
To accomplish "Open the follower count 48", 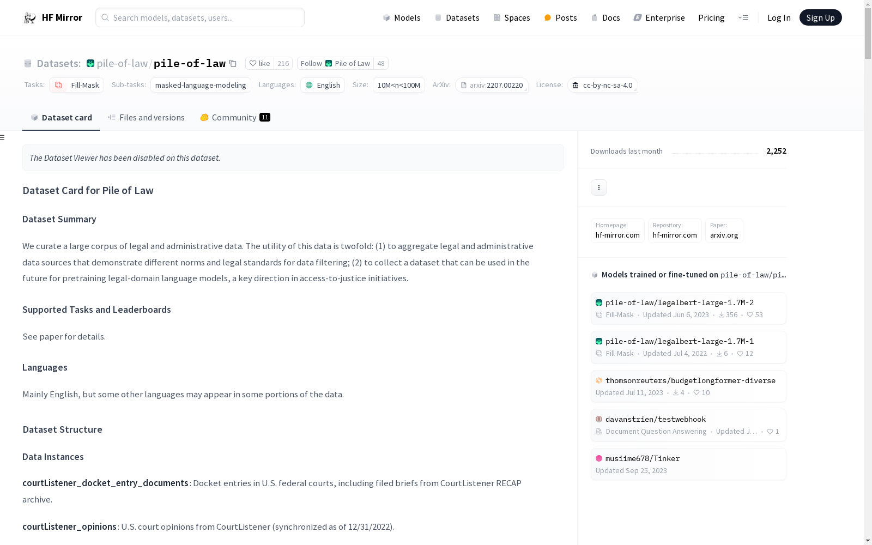I will click(381, 63).
